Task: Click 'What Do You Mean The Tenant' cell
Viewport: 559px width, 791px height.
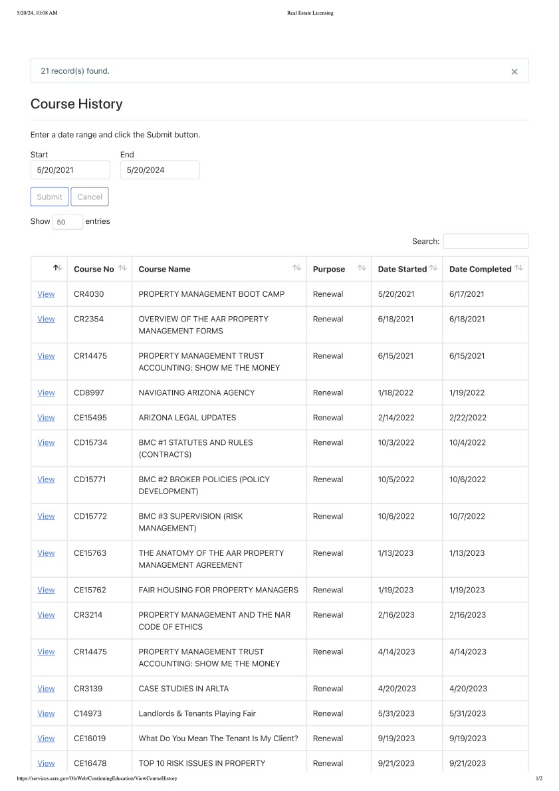Action: [x=219, y=739]
